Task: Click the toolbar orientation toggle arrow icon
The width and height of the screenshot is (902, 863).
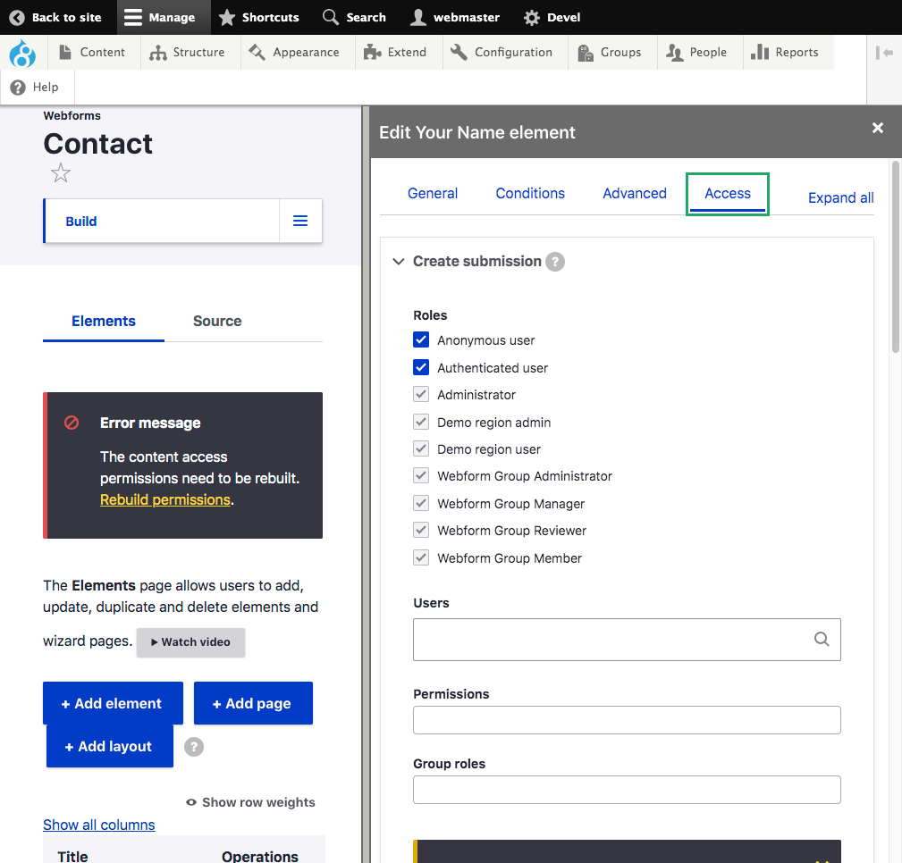Action: pyautogui.click(x=885, y=53)
